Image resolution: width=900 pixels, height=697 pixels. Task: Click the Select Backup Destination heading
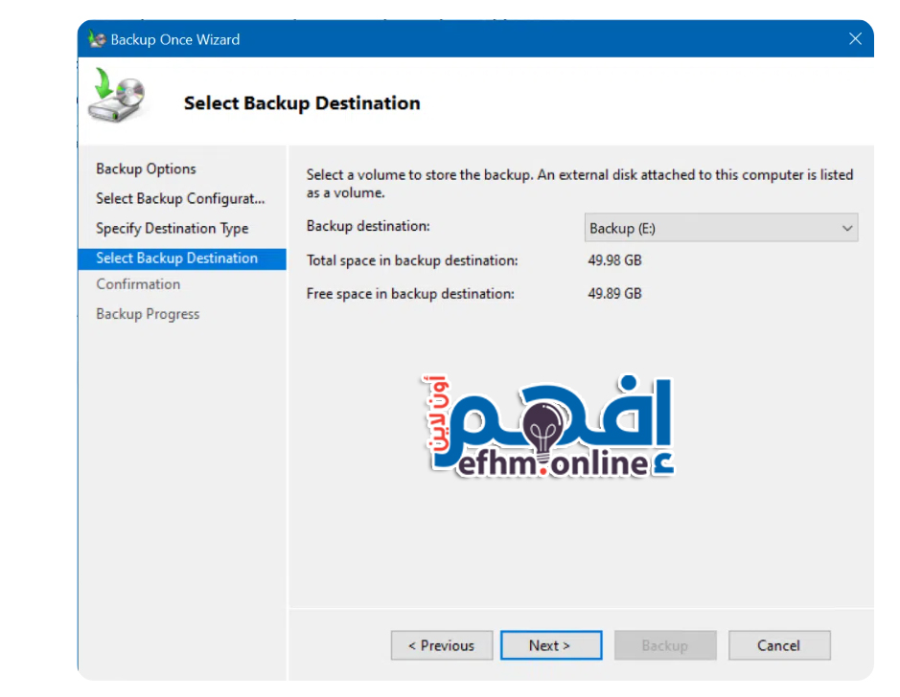(302, 103)
